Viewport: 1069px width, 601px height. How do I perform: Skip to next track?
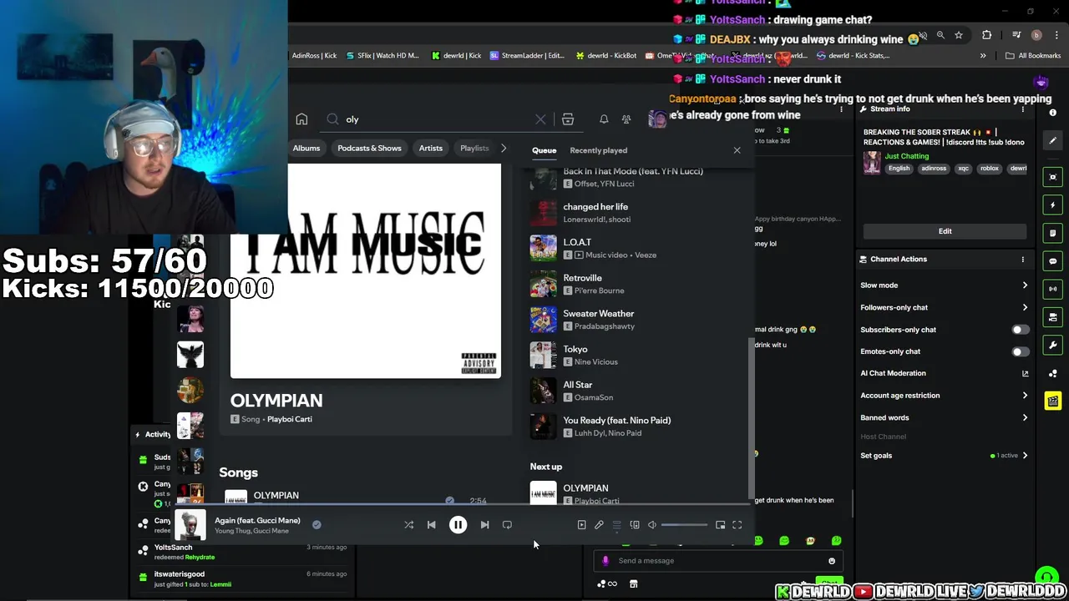[484, 525]
